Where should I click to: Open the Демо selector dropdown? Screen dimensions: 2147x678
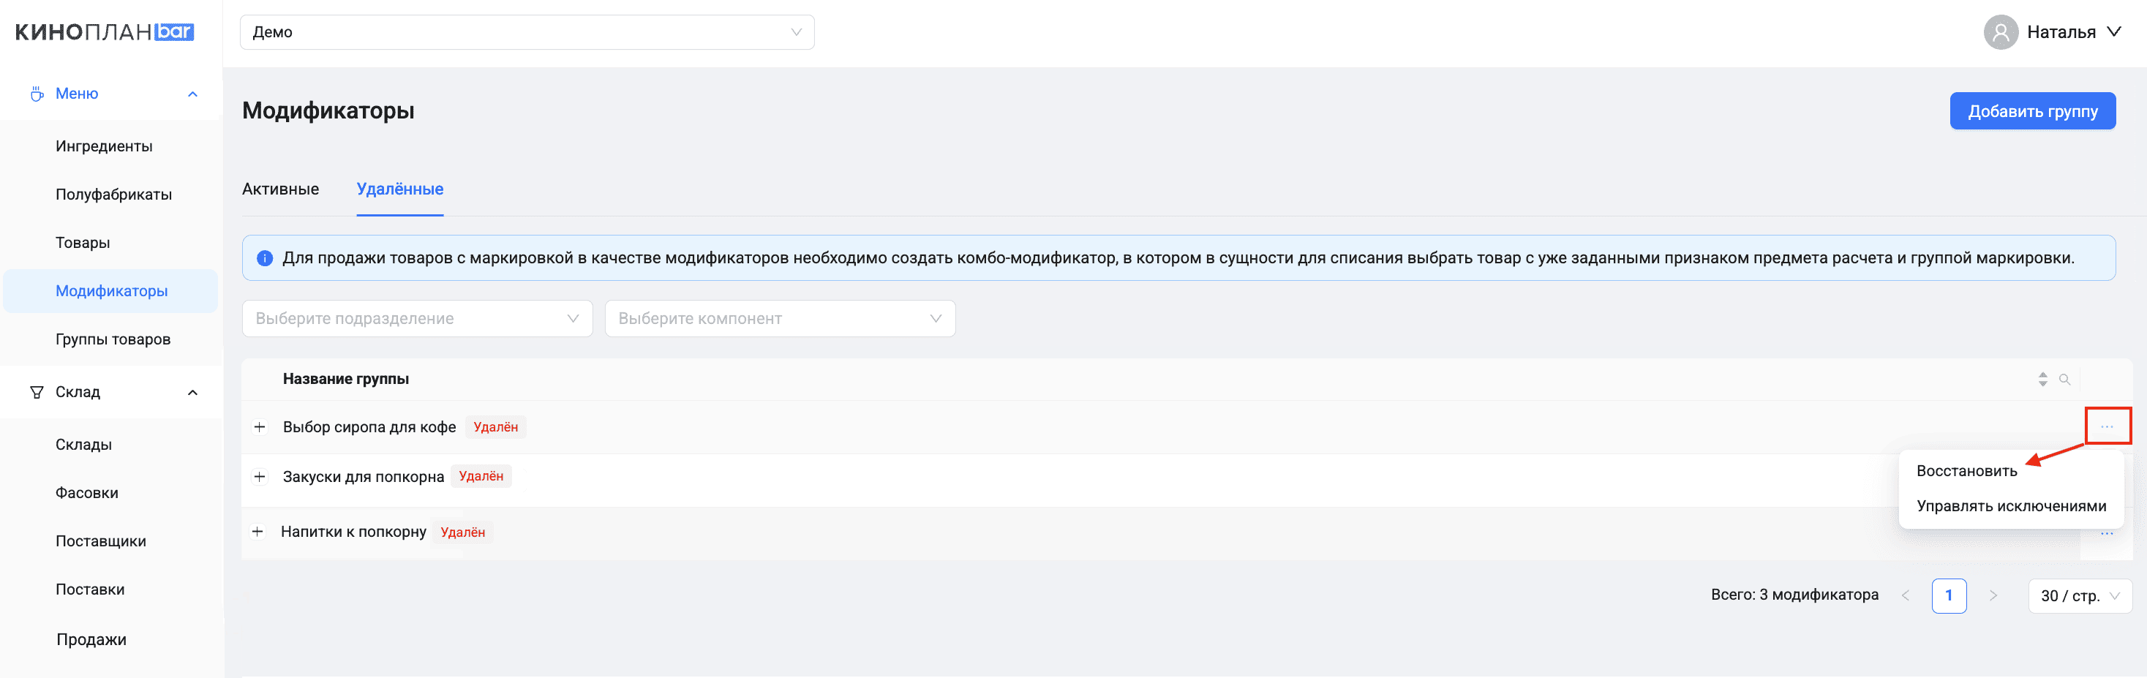click(x=527, y=32)
